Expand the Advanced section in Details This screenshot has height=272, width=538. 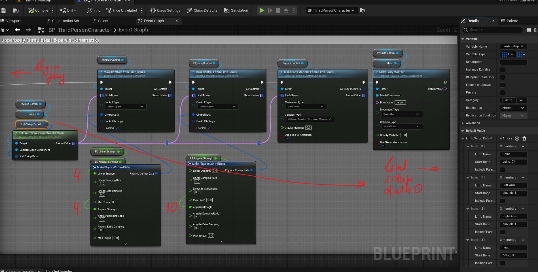[463, 123]
